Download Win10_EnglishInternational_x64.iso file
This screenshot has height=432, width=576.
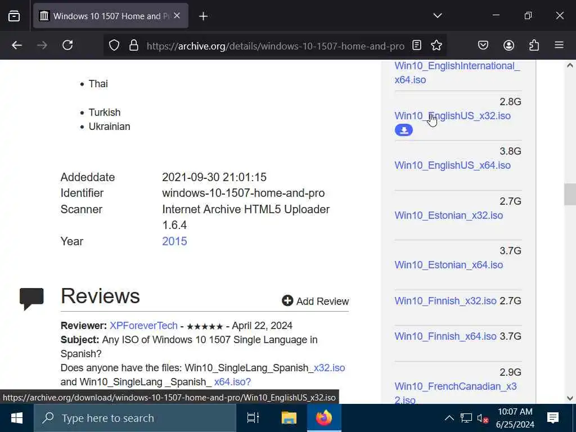[x=457, y=73]
